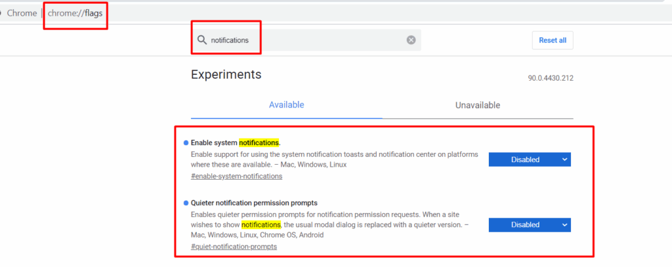Open the #enable-system-notifications link
The height and width of the screenshot is (267, 672).
[x=236, y=176]
